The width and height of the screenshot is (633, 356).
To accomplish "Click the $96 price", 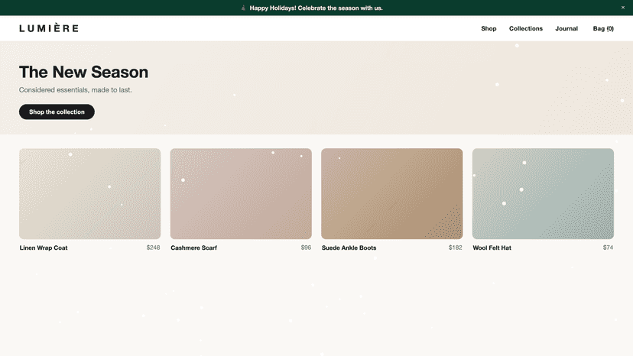I will 306,248.
